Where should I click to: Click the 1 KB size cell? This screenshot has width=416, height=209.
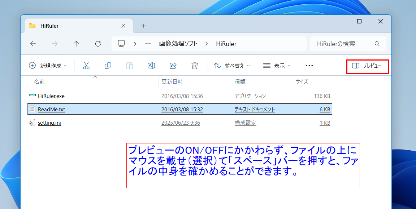pyautogui.click(x=325, y=123)
